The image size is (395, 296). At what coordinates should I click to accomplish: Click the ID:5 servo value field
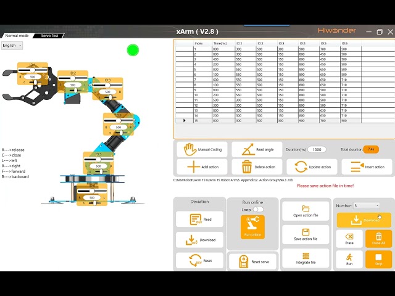coord(99,166)
